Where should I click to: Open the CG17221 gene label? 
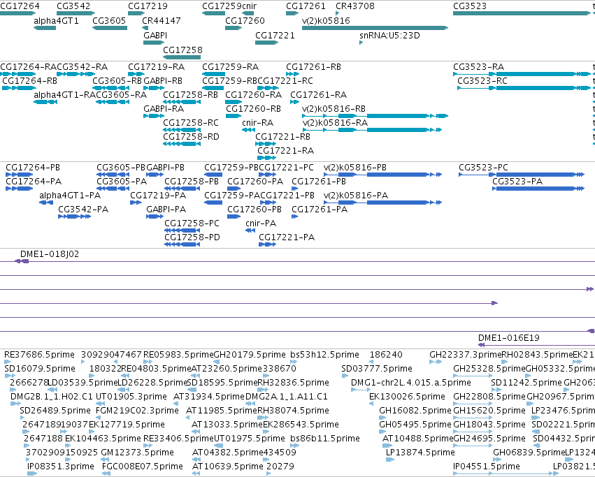click(x=275, y=35)
